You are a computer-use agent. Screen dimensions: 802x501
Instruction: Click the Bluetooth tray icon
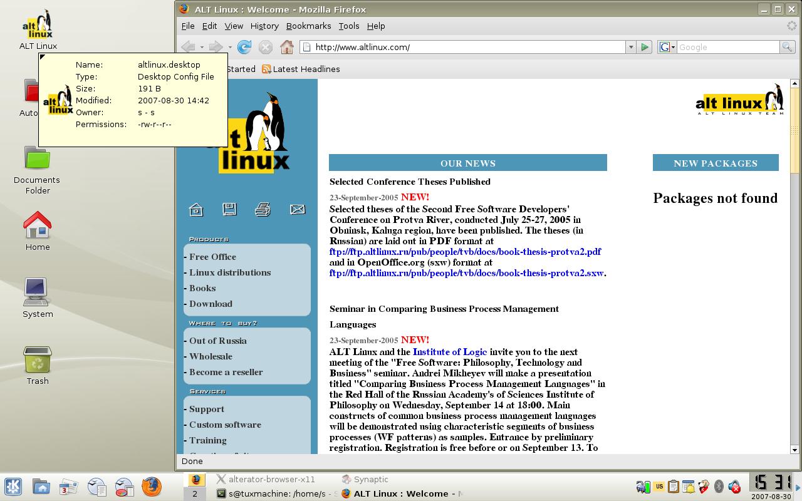coord(719,486)
